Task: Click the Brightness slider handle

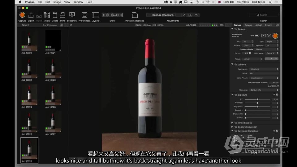Action: tap(257, 107)
